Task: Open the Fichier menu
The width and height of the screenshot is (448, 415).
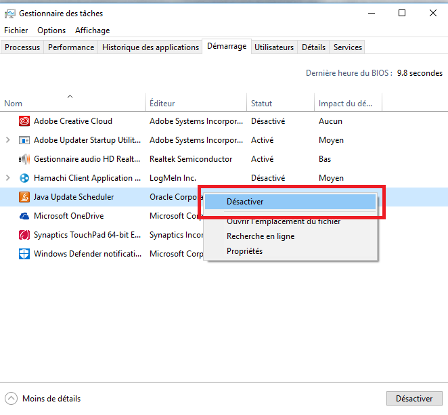Action: click(x=16, y=30)
